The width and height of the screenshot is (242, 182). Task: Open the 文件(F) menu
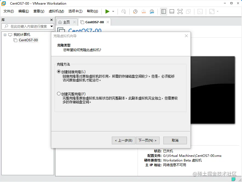[x=9, y=11]
